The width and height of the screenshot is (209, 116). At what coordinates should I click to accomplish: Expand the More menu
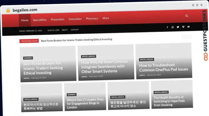(x=106, y=18)
